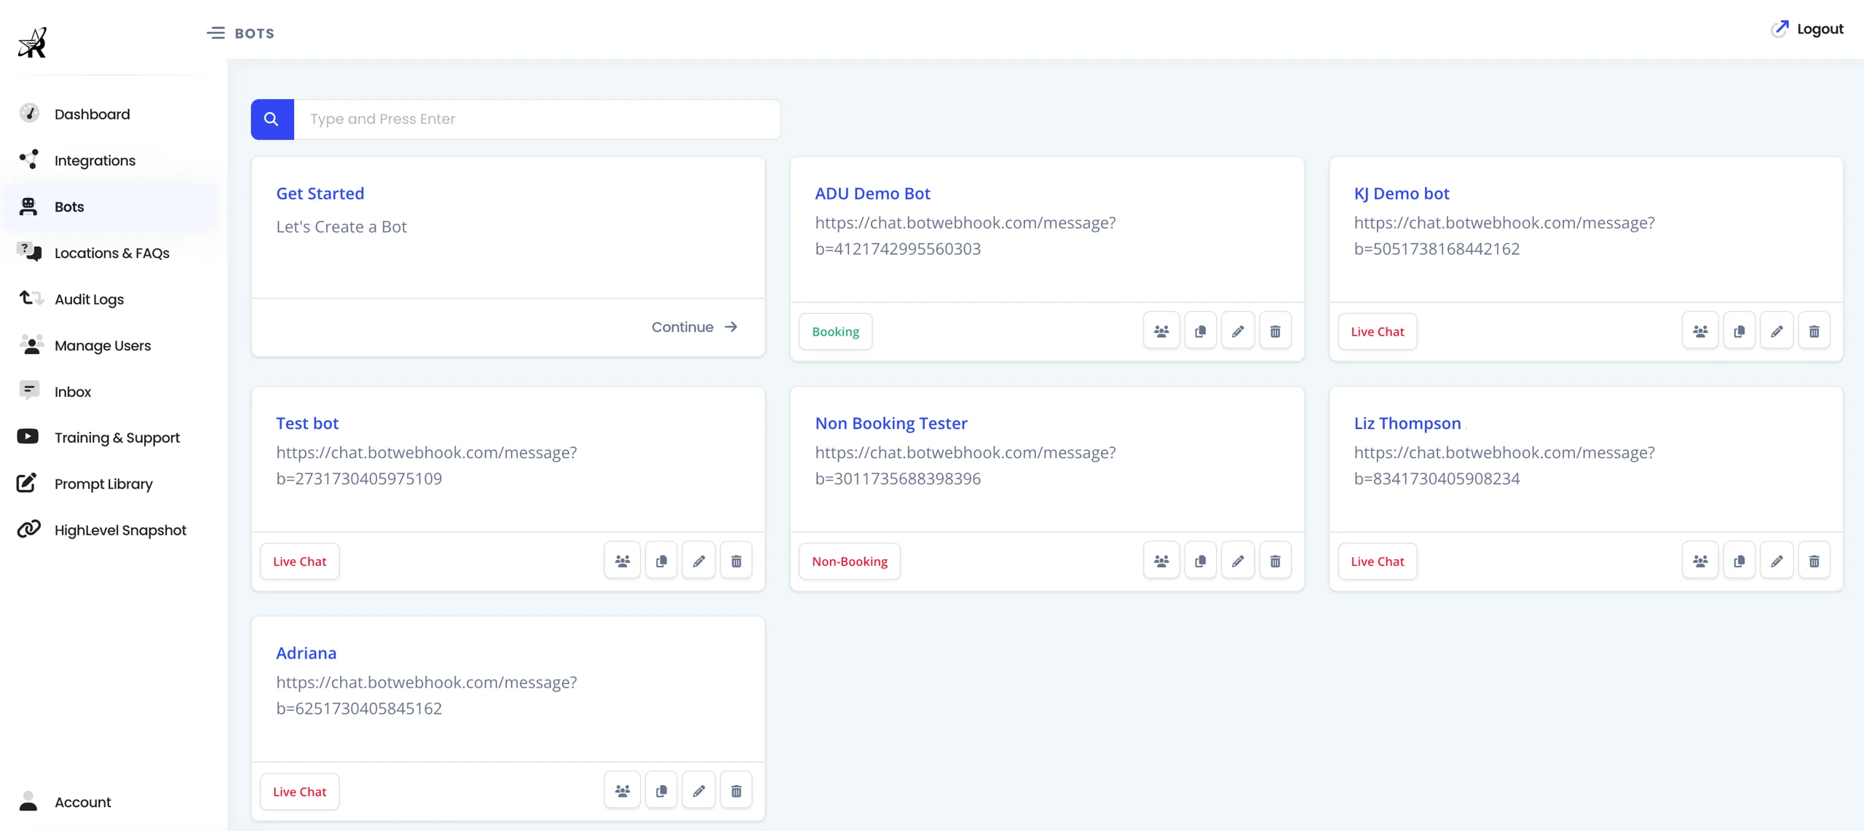Click Live Chat tag on Test bot
This screenshot has height=831, width=1864.
(x=299, y=561)
